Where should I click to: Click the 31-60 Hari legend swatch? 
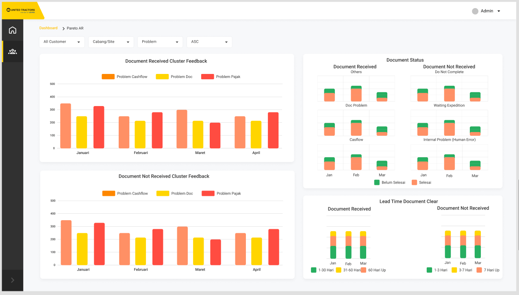click(x=339, y=270)
